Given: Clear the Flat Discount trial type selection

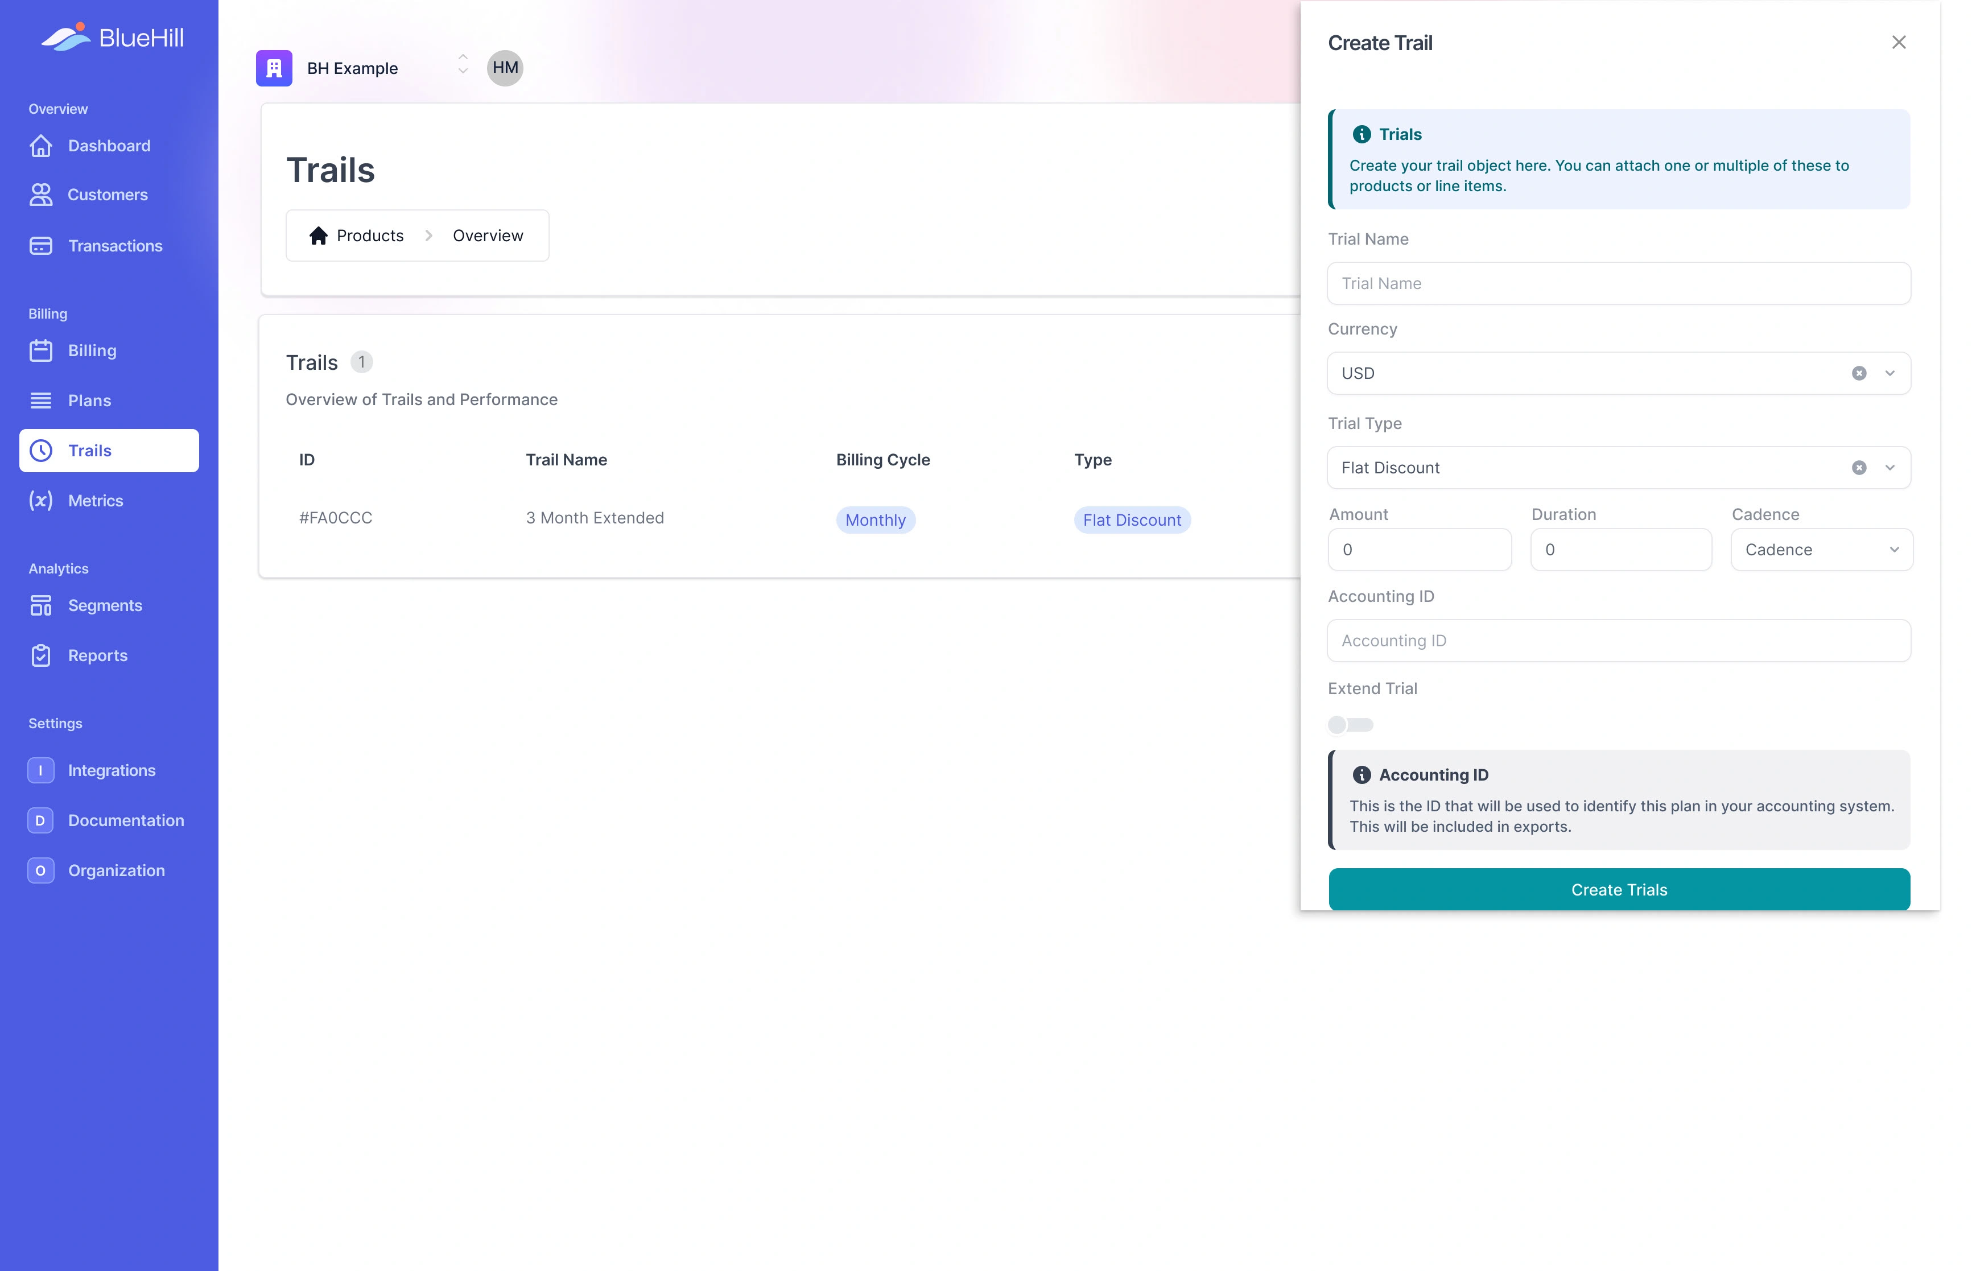Looking at the screenshot, I should (x=1859, y=468).
